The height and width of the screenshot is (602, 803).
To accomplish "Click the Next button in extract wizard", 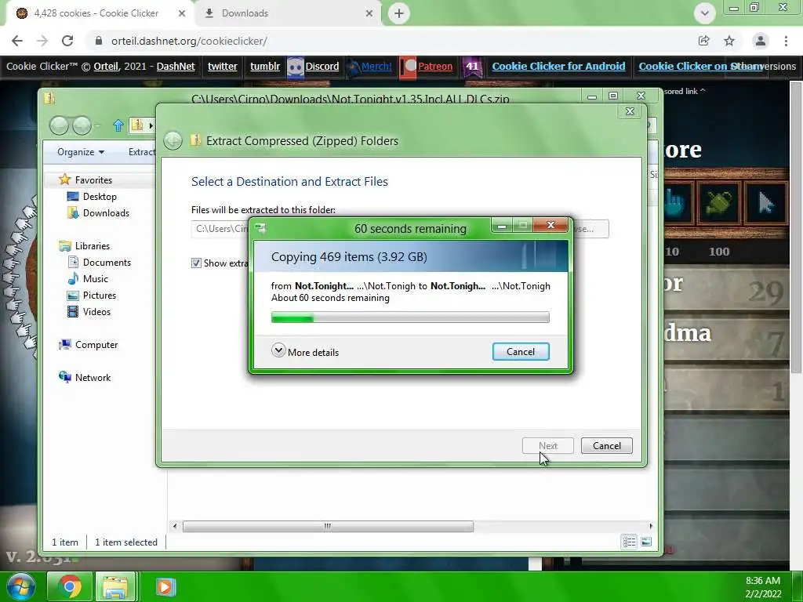I will point(547,445).
